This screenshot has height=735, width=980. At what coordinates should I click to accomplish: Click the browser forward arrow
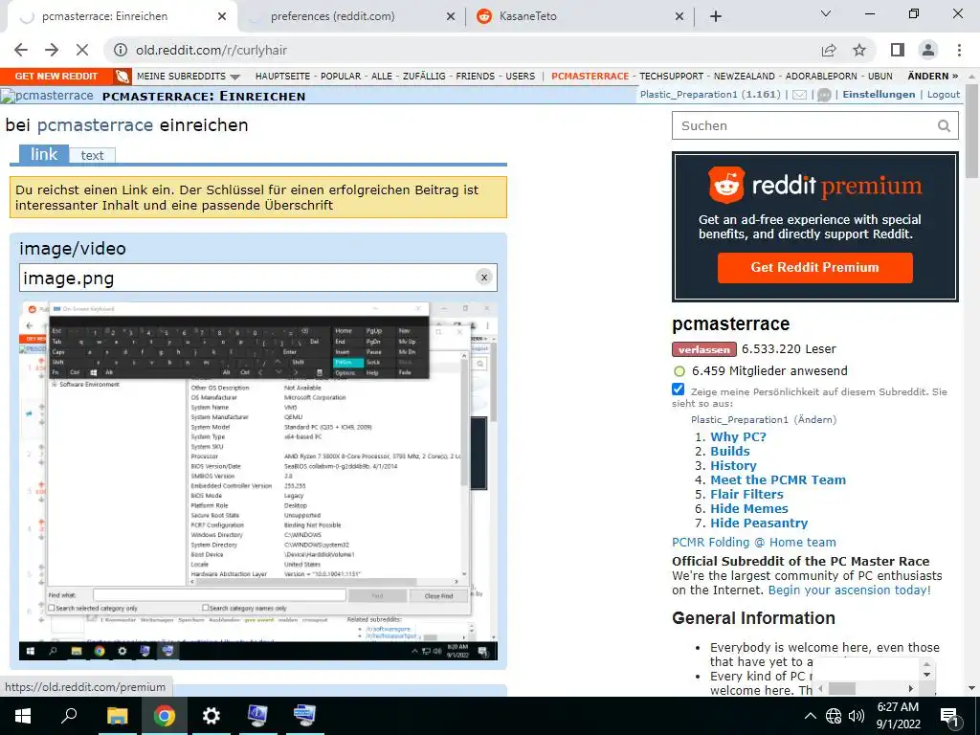point(52,50)
